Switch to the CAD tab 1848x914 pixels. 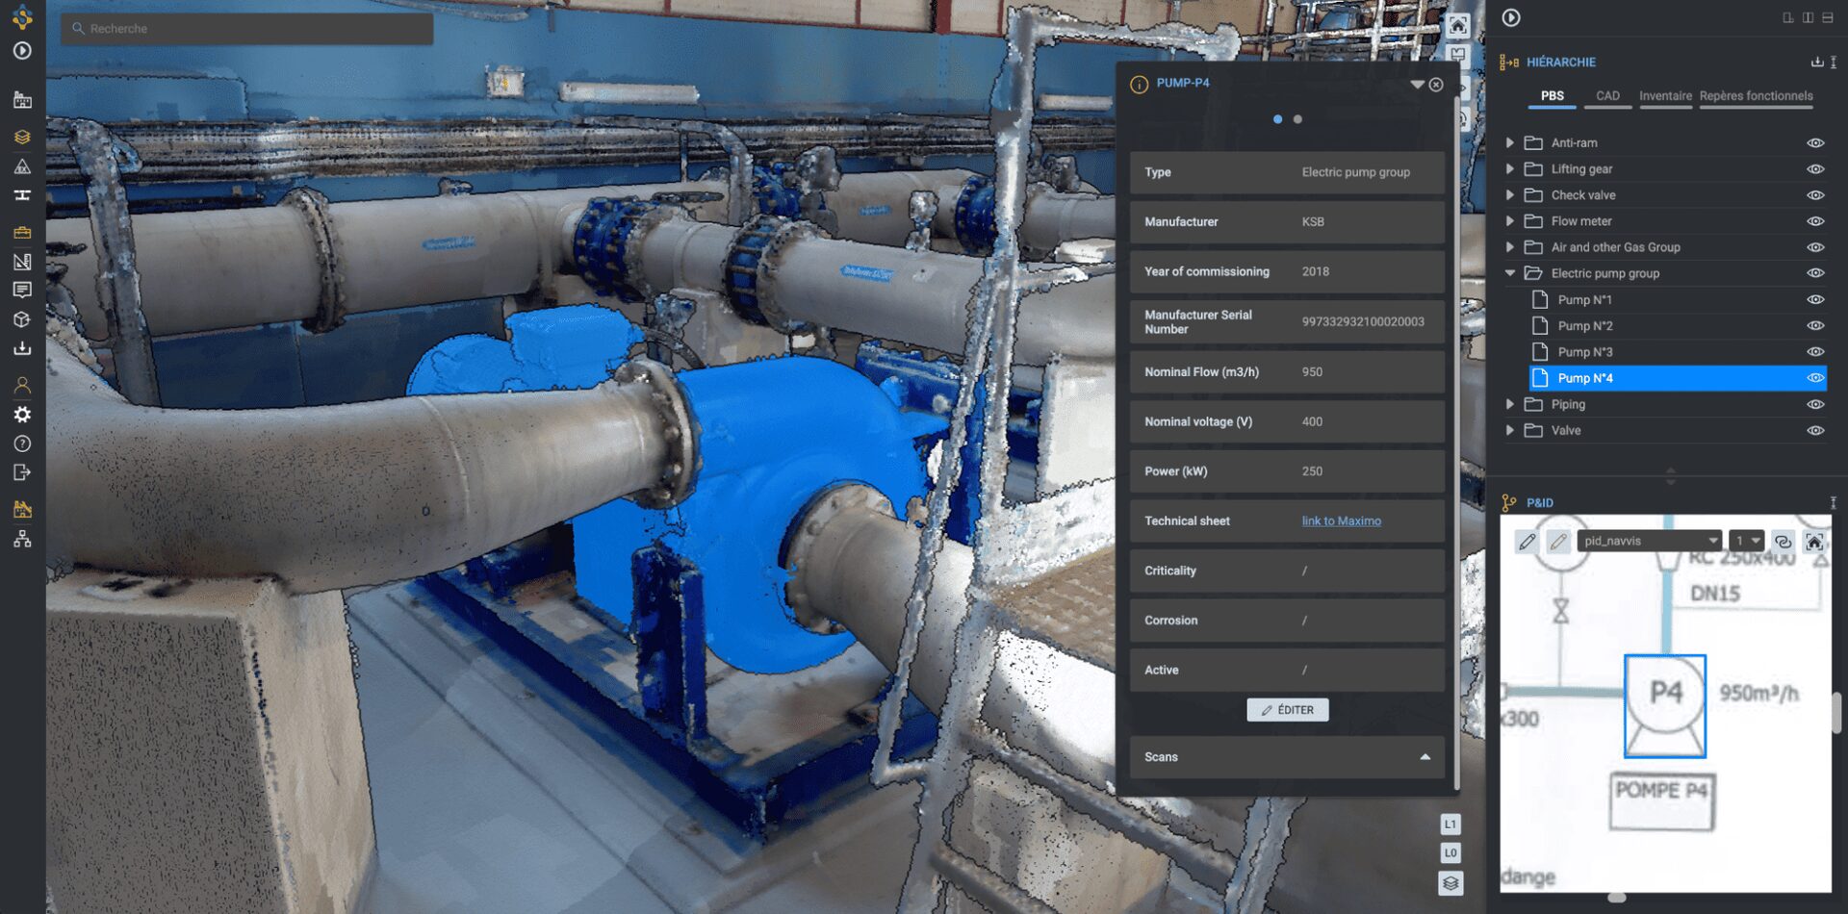click(x=1606, y=96)
